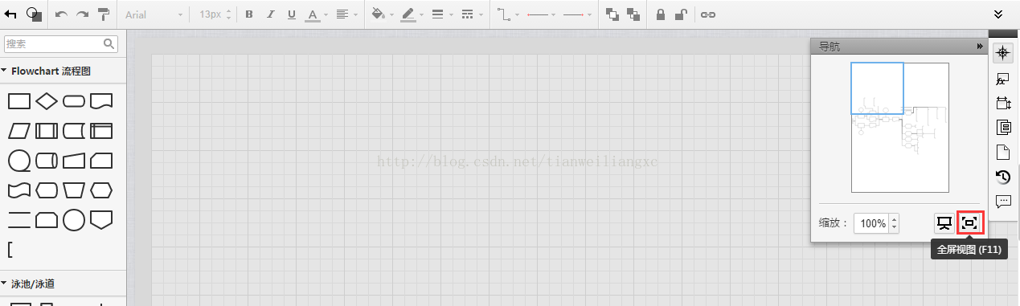The height and width of the screenshot is (306, 1020).
Task: Open the page settings icon
Action: tap(1003, 152)
